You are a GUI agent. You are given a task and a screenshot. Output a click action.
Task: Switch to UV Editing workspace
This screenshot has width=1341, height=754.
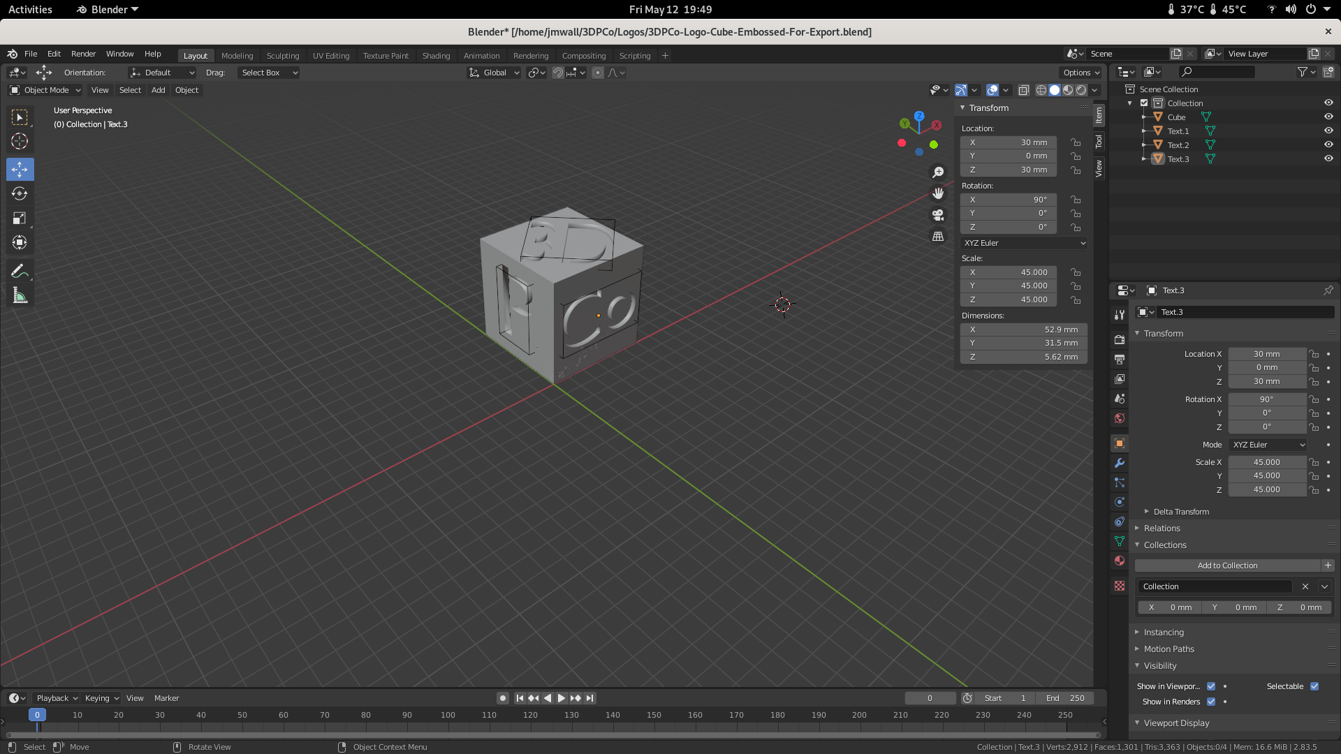[331, 56]
